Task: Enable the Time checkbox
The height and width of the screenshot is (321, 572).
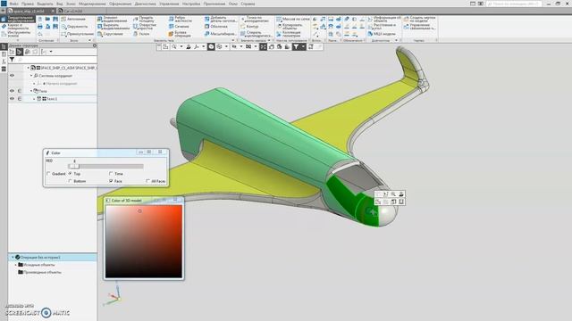Action: click(111, 174)
